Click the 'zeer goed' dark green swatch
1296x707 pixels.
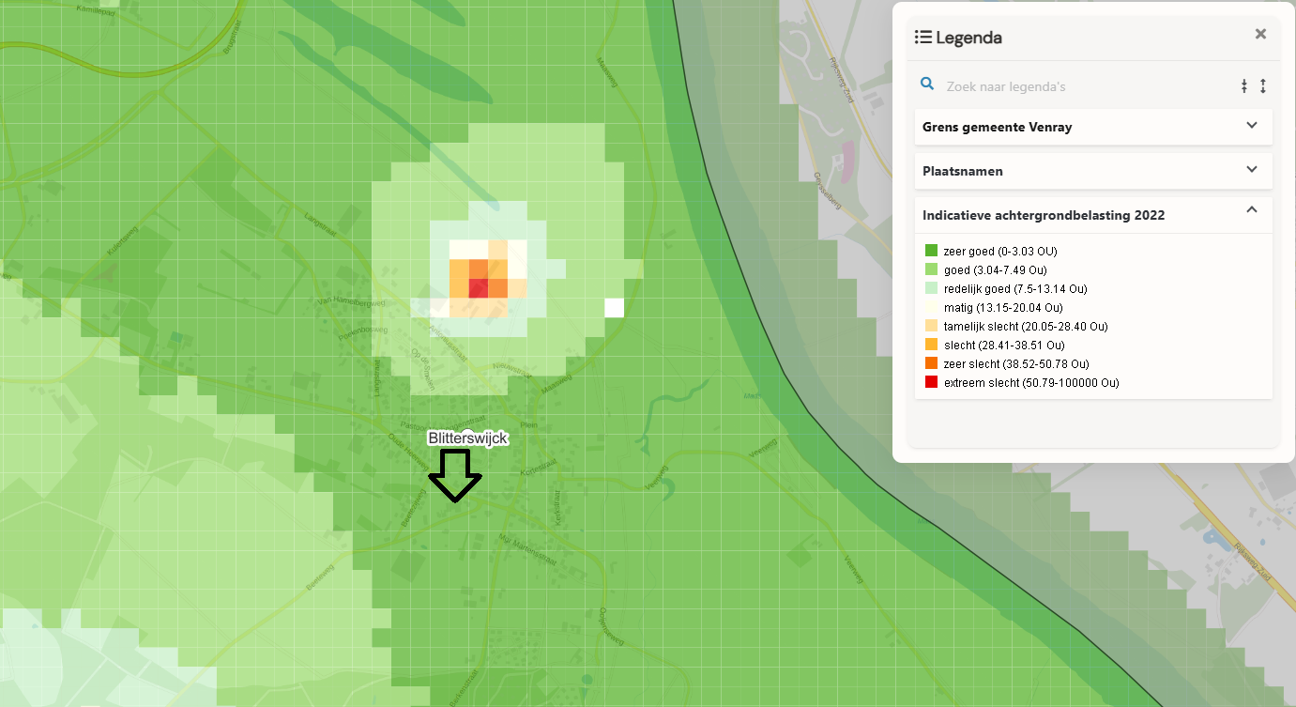931,251
